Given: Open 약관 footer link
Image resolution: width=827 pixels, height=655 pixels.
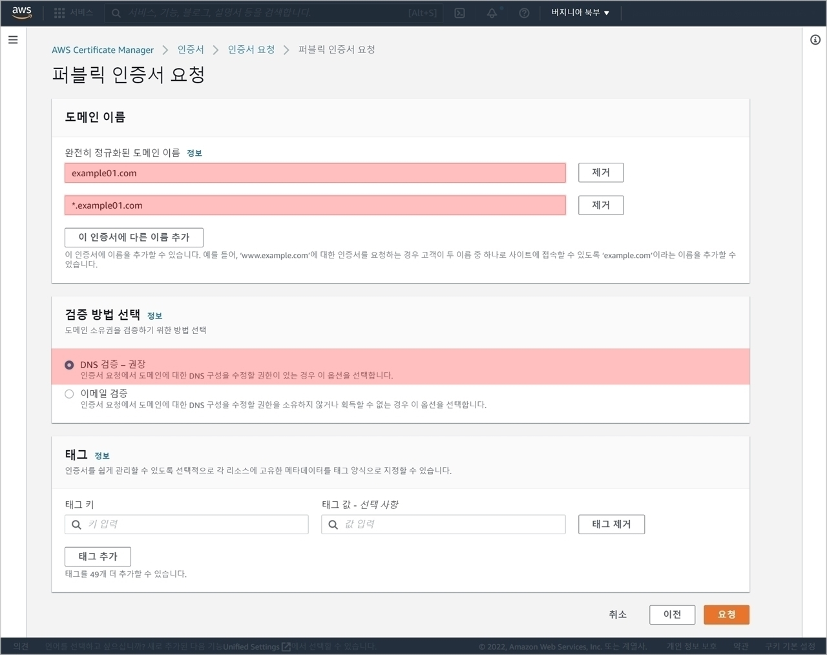Looking at the screenshot, I should [741, 646].
